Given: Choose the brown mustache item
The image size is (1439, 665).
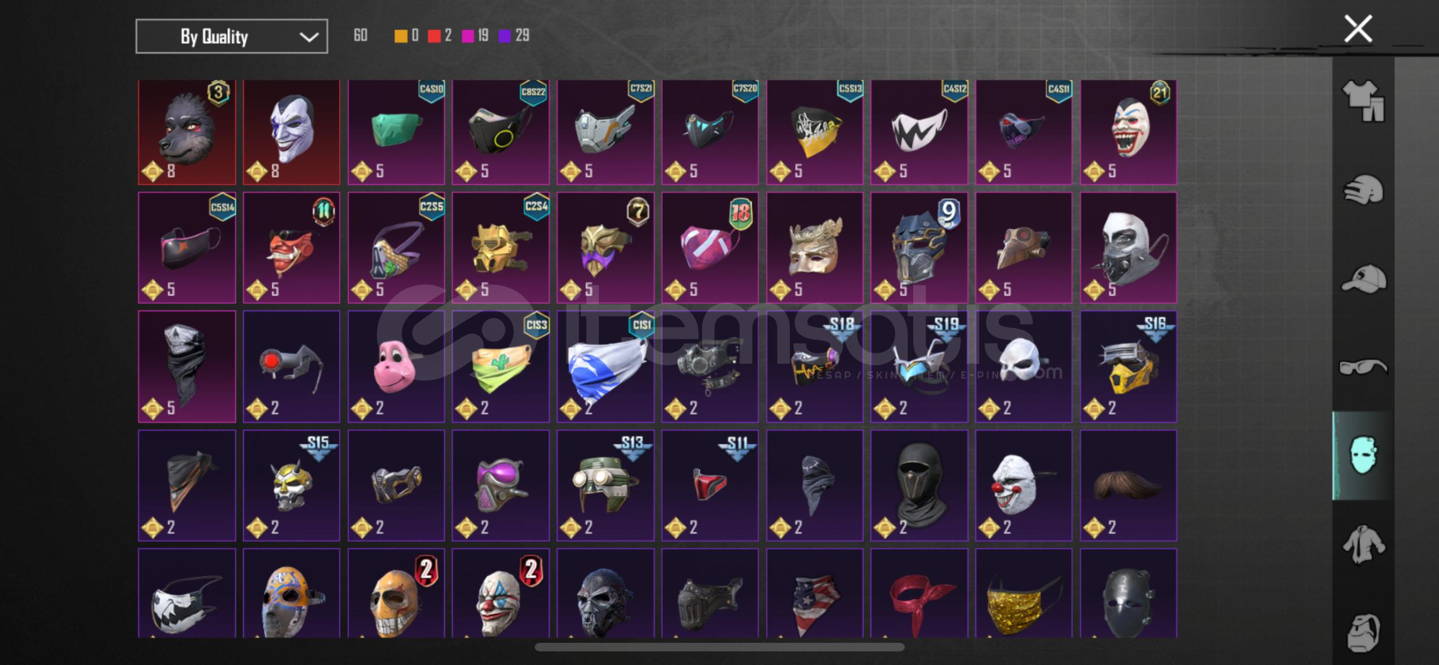Looking at the screenshot, I should point(1128,485).
